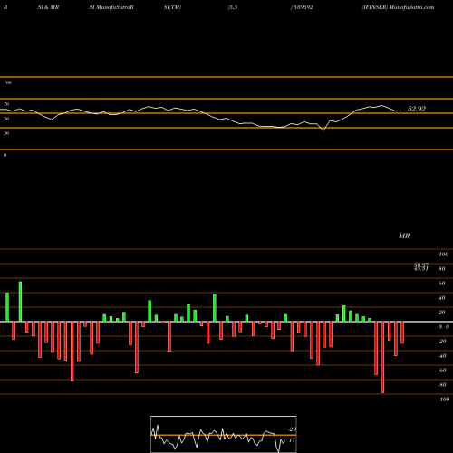Screen dimensions: 453x453
Task: Click the 30 level label on RSI panel
Action: [6, 133]
